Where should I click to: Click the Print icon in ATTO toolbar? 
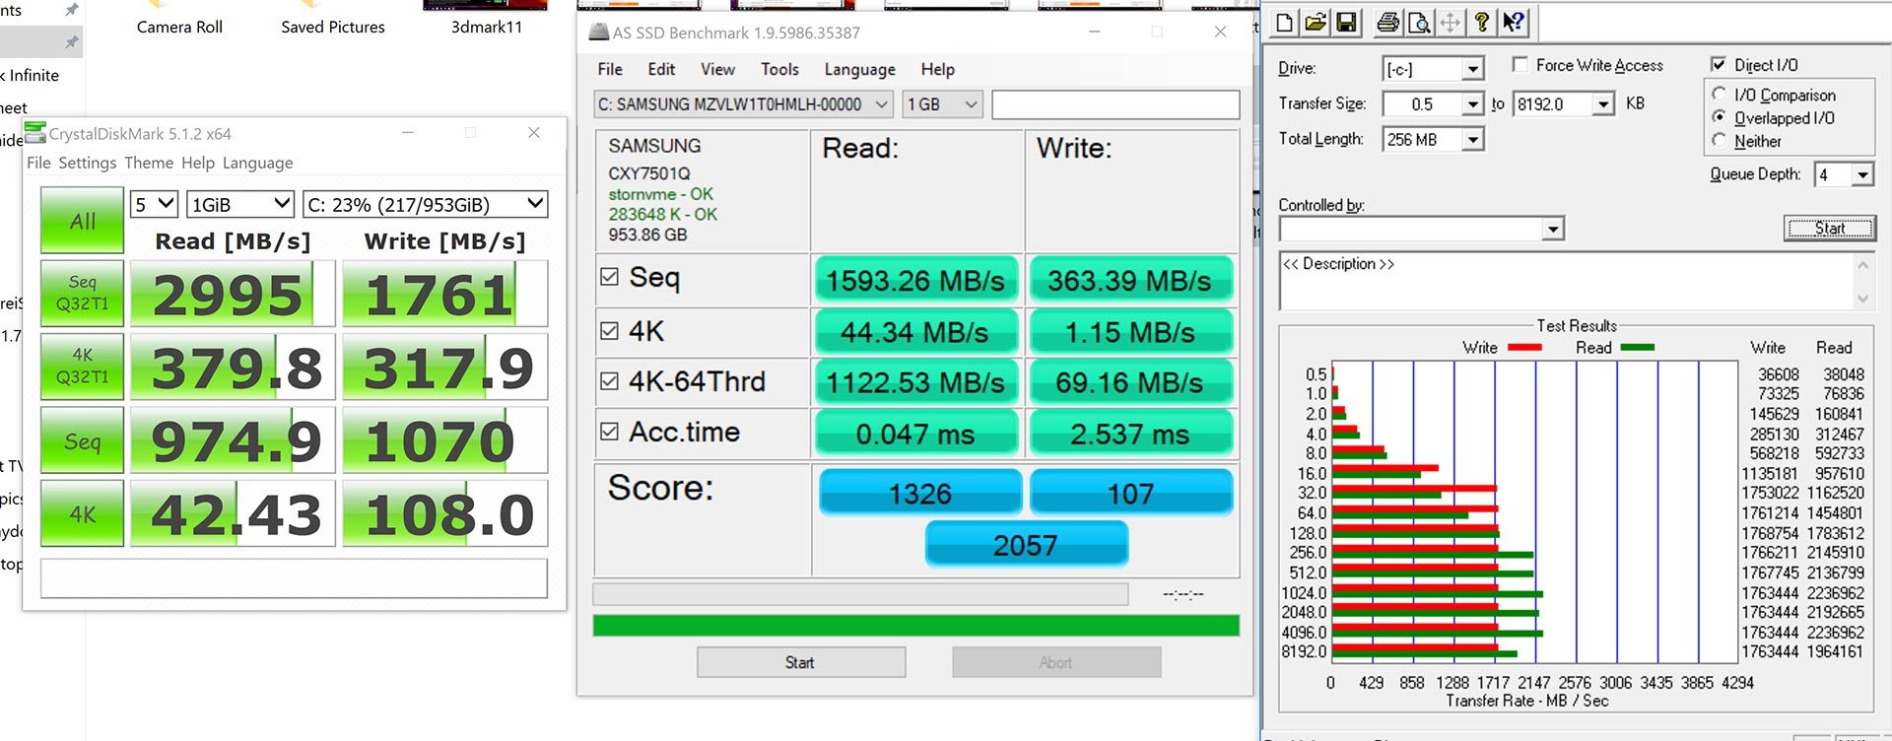[x=1387, y=22]
